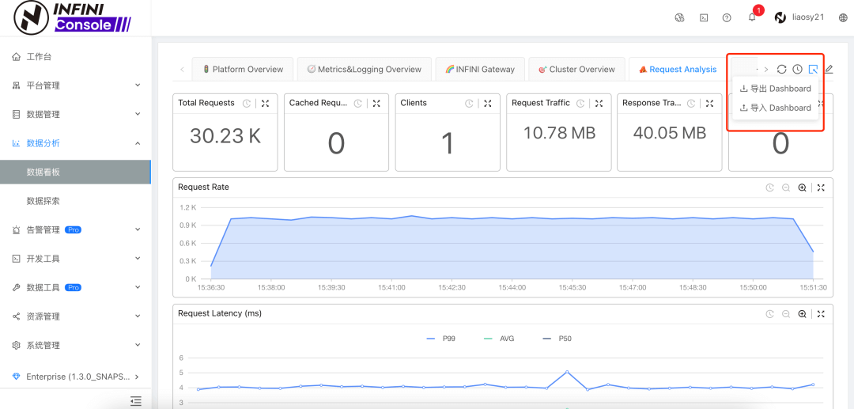
Task: Click the liaosy21 username
Action: [807, 17]
